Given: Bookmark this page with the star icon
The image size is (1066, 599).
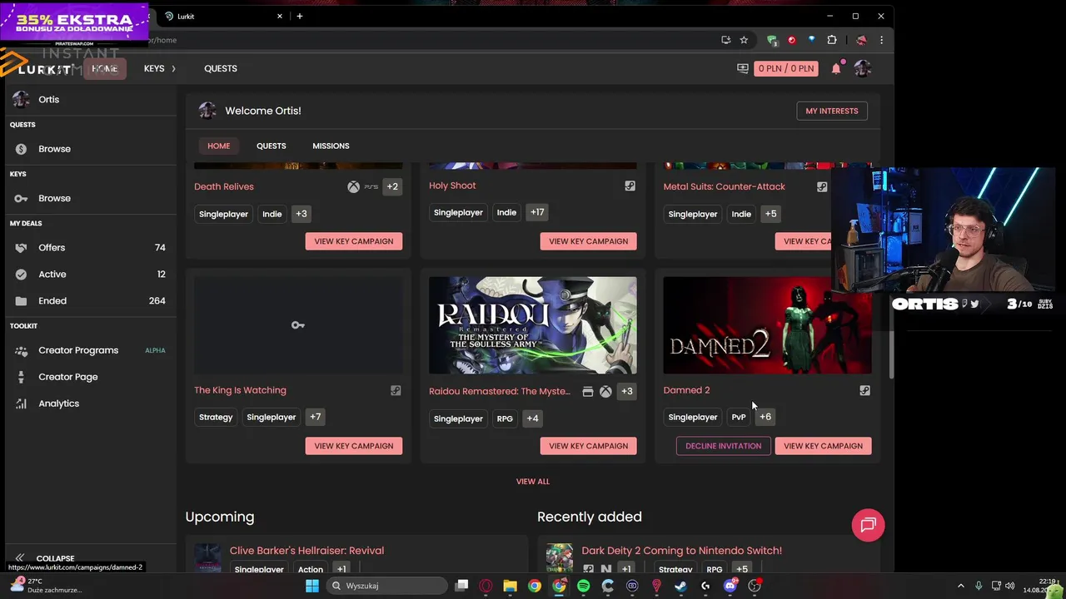Looking at the screenshot, I should [x=744, y=40].
